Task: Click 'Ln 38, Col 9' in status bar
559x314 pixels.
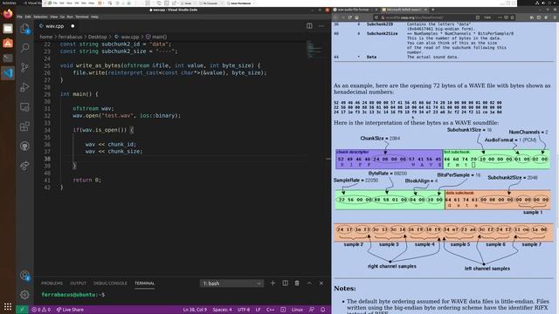Action: point(195,310)
